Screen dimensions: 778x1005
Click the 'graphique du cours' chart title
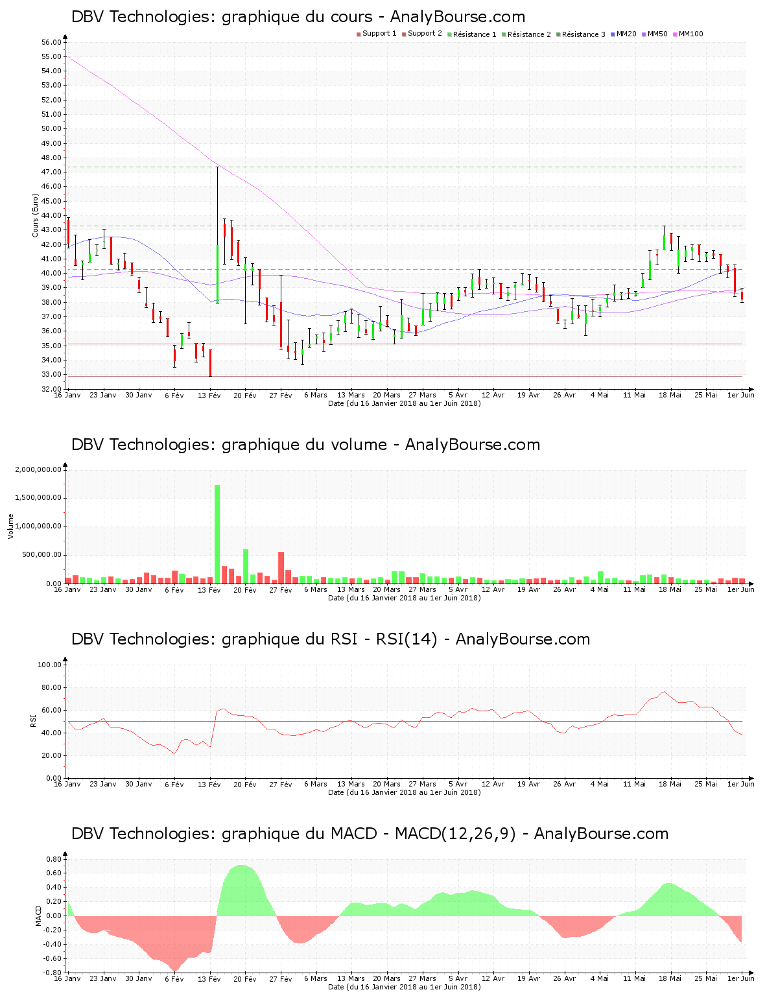click(298, 17)
